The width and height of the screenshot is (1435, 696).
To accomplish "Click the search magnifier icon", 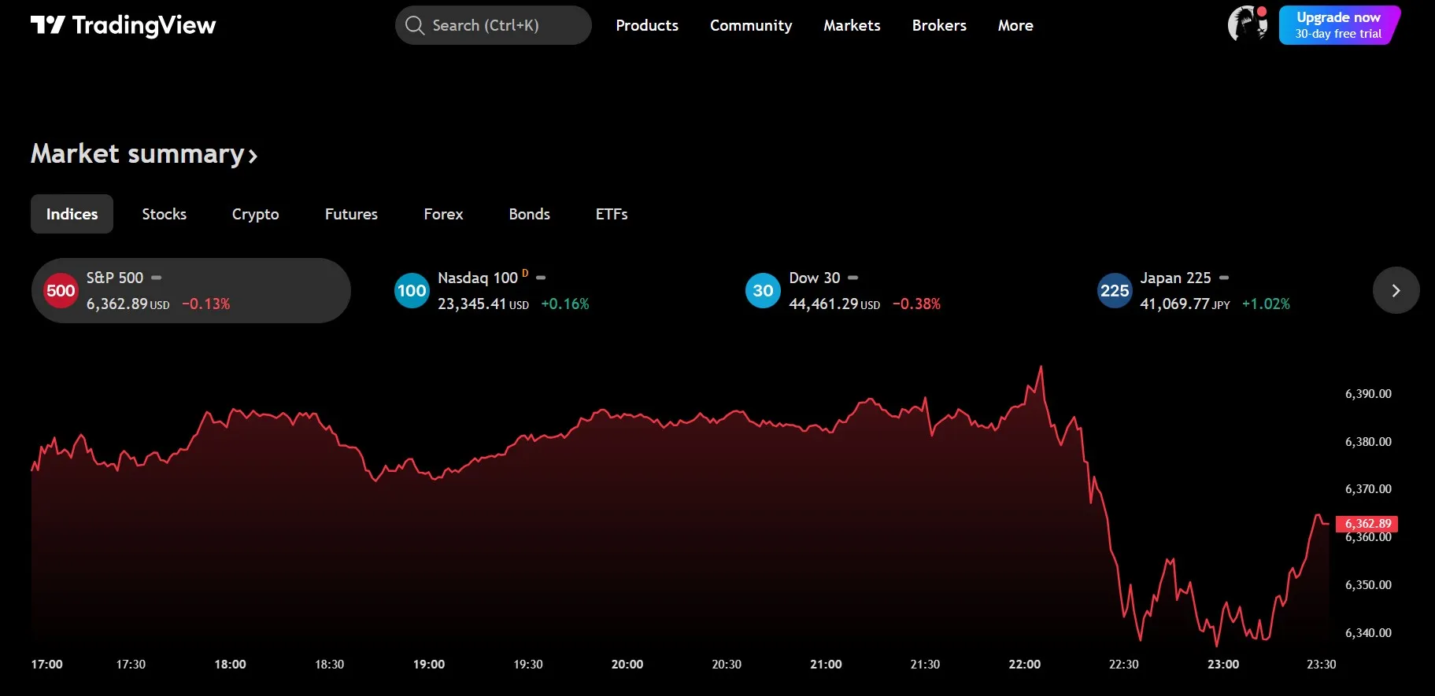I will point(415,25).
